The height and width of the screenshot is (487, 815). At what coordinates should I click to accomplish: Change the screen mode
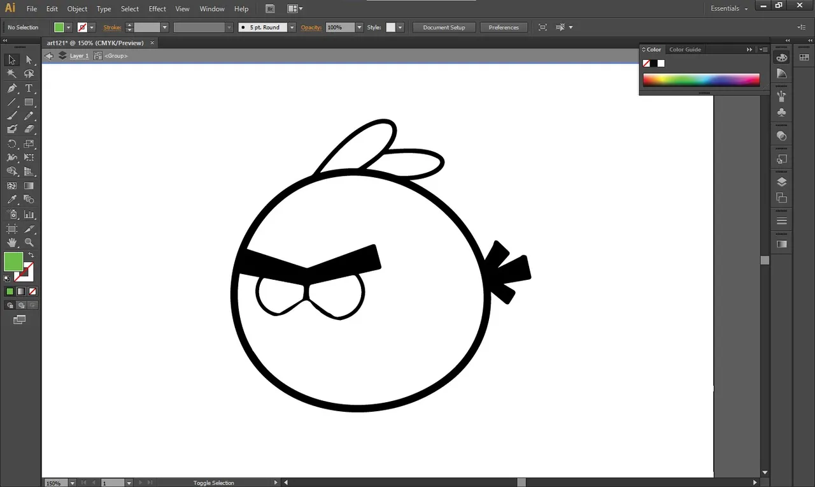tap(20, 319)
